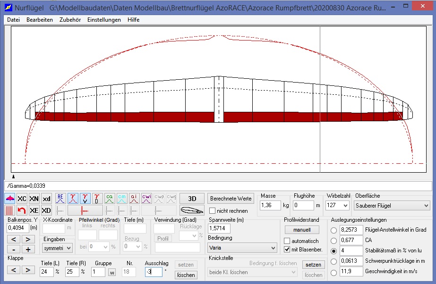
Task: Click the red undo arrow icon
Action: point(22,210)
